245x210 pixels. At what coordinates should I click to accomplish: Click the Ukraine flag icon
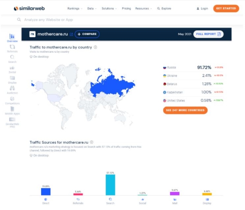tap(165, 76)
